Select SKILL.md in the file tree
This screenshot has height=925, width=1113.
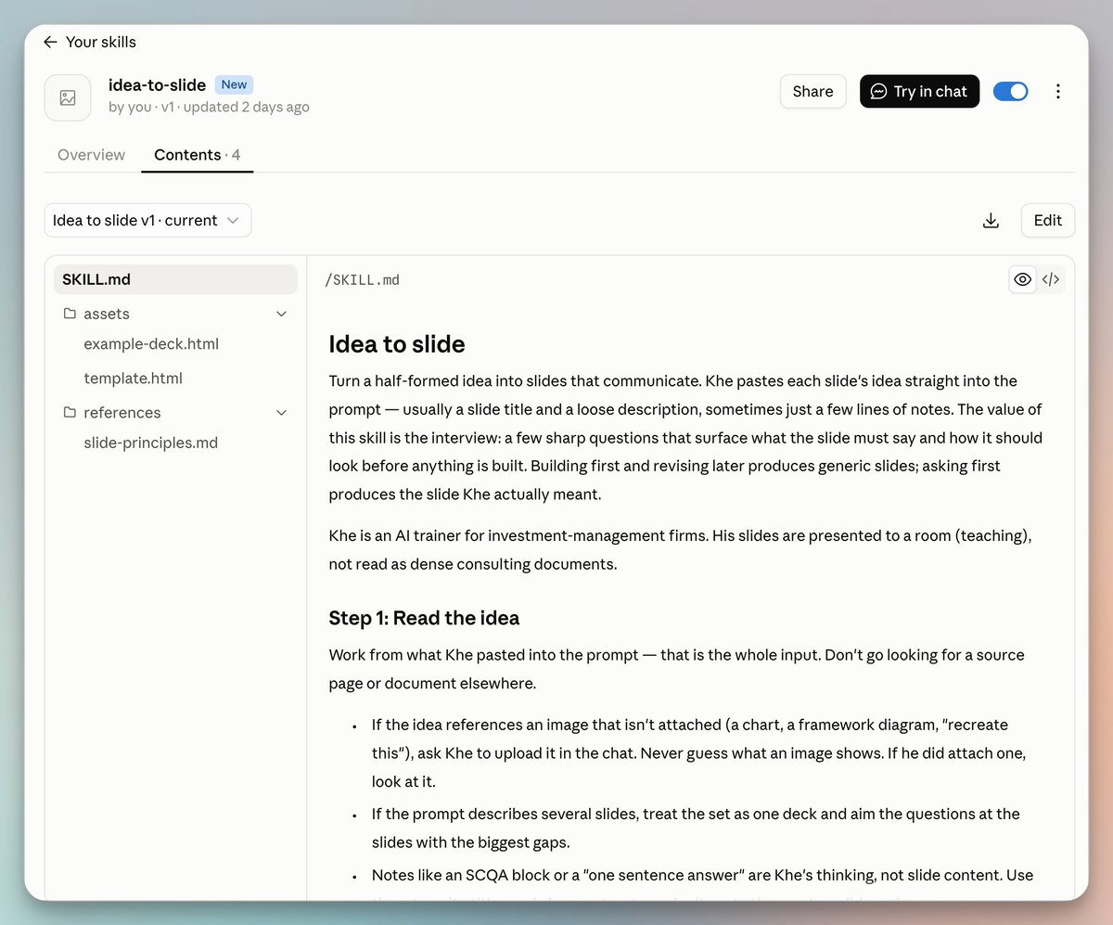[x=175, y=279]
